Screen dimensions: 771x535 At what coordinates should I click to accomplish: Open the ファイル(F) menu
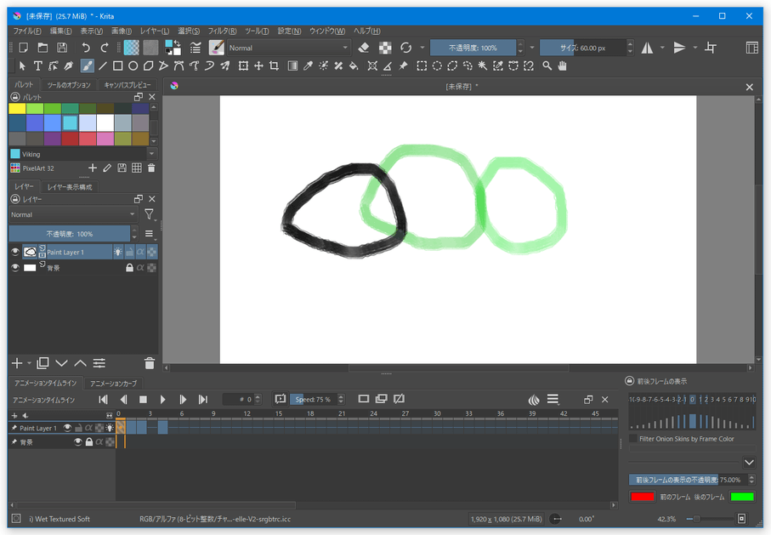27,31
